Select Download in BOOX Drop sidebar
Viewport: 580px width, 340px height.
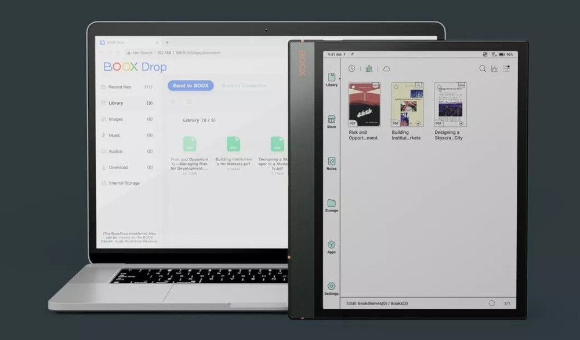[127, 167]
